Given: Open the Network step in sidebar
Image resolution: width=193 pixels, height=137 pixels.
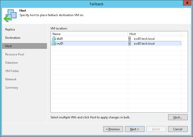Looking at the screenshot, I should coord(11,79).
